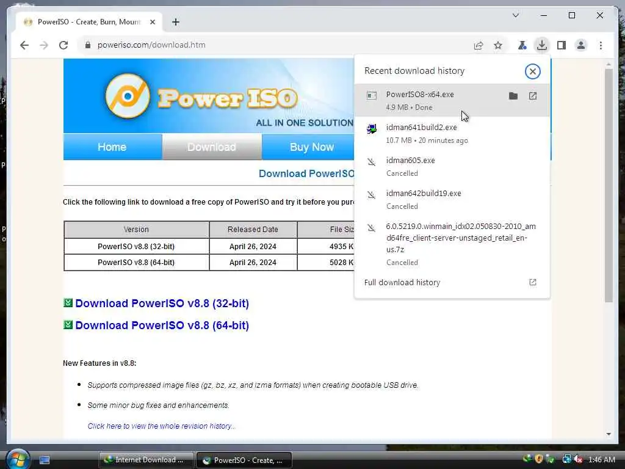Viewport: 625px width, 469px height.
Task: Click the address bar URL
Action: 151,45
